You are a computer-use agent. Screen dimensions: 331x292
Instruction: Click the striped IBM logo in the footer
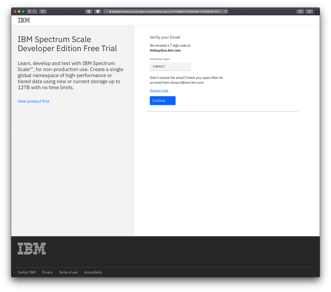click(x=31, y=248)
